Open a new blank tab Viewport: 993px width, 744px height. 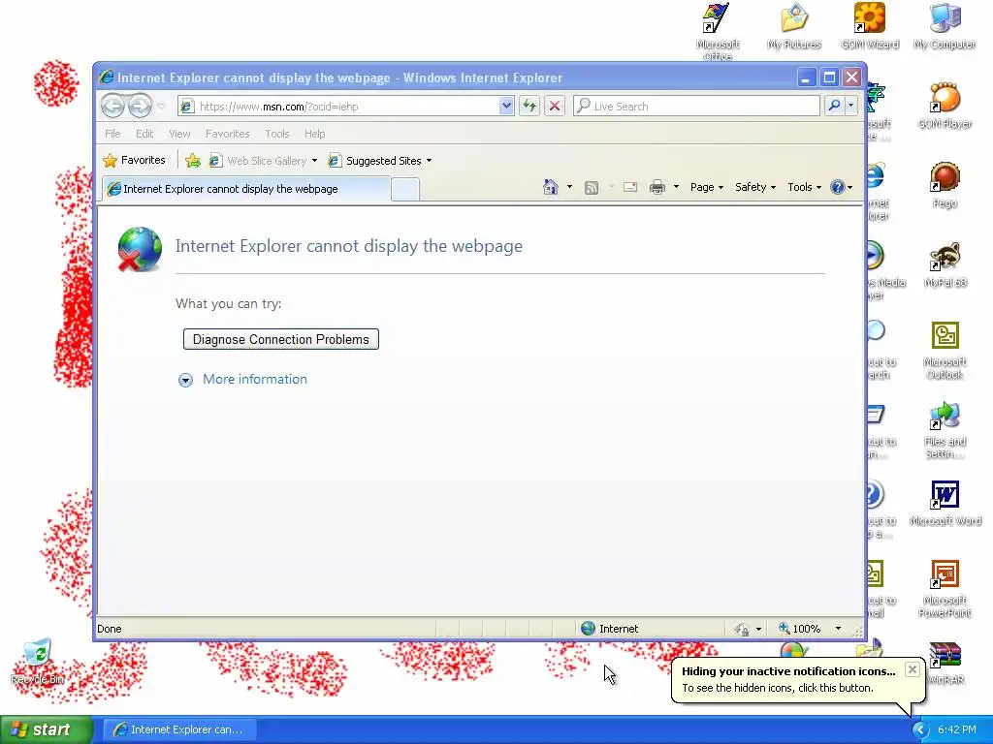pyautogui.click(x=405, y=189)
